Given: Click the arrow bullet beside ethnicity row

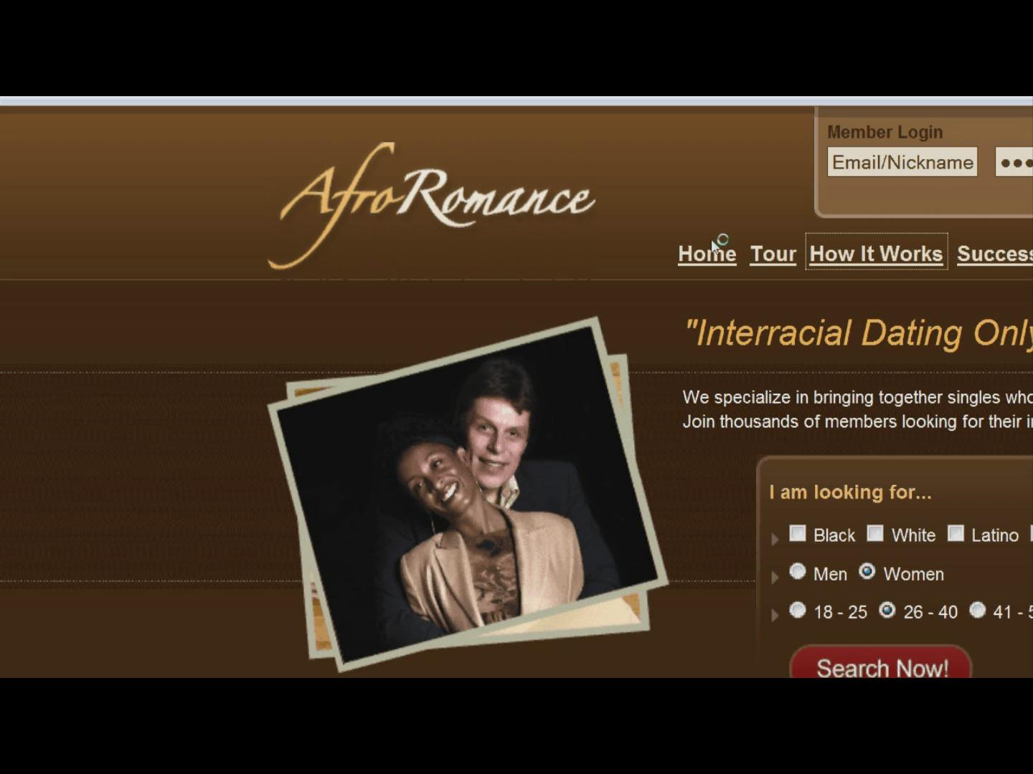Looking at the screenshot, I should pos(775,539).
